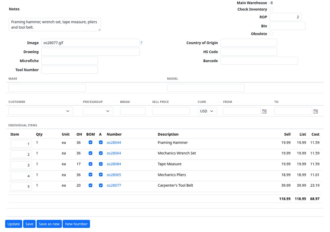Click the Update button

14,224
